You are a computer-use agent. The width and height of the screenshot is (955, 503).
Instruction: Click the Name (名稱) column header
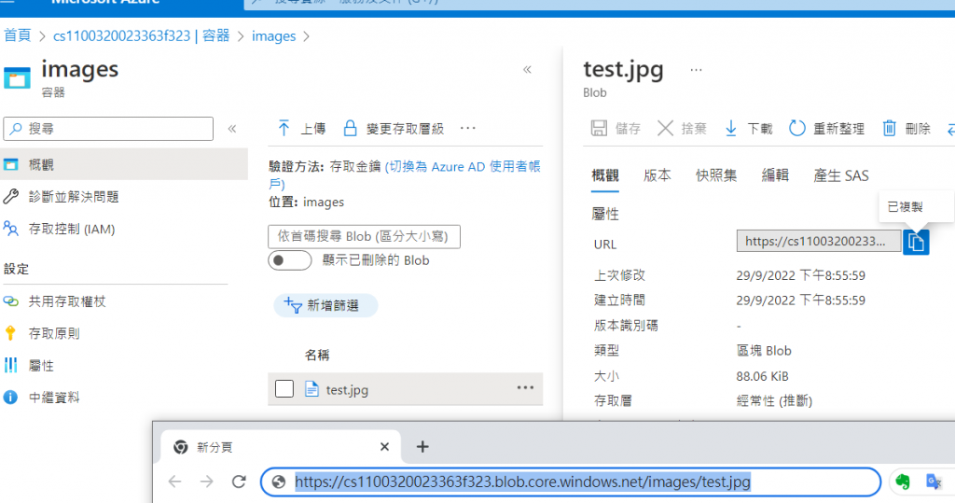click(x=317, y=355)
